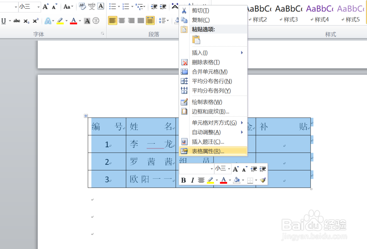
Task: Click mini toolbar Grow Font icon
Action: click(x=236, y=169)
